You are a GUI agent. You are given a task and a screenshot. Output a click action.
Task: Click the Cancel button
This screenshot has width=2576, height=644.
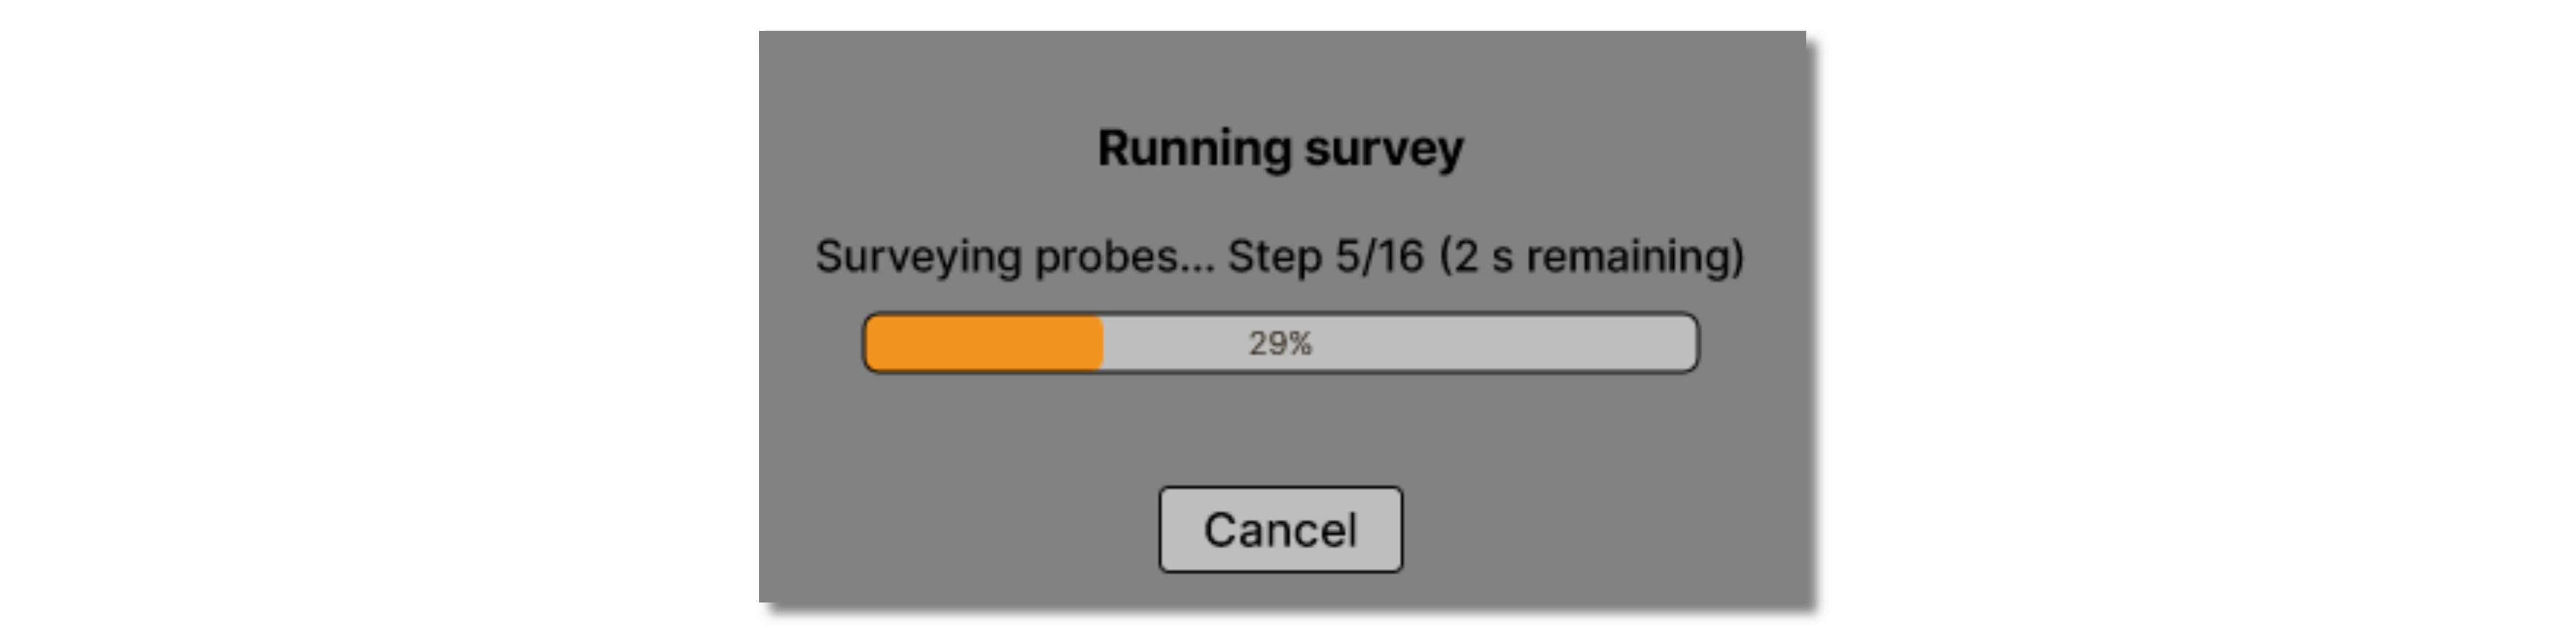(x=1280, y=529)
